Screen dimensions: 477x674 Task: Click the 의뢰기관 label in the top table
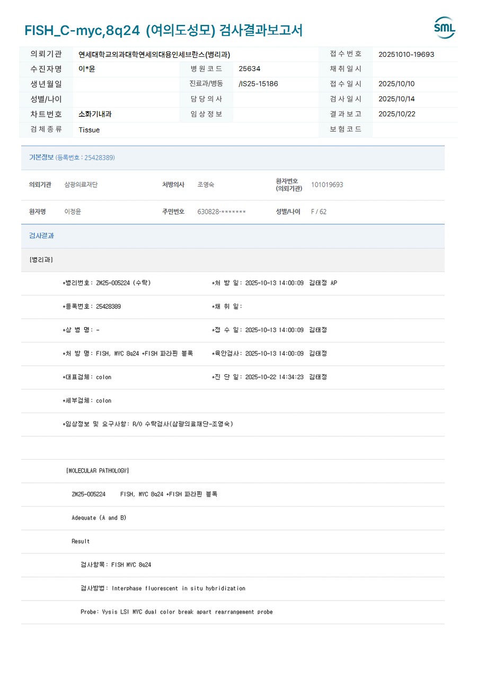[46, 54]
